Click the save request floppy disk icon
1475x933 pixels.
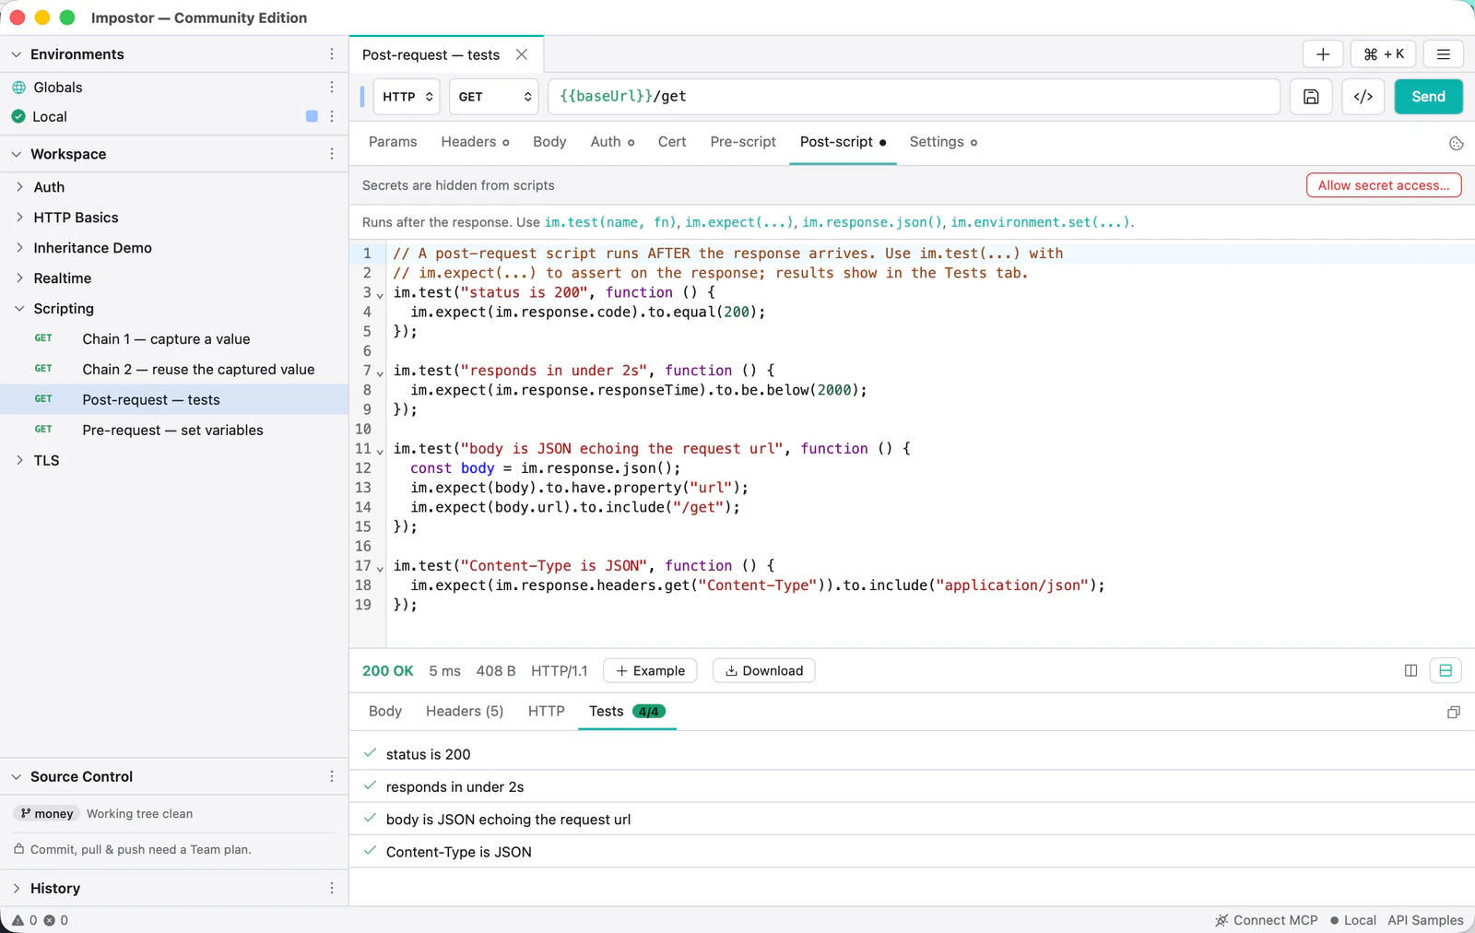click(x=1311, y=97)
